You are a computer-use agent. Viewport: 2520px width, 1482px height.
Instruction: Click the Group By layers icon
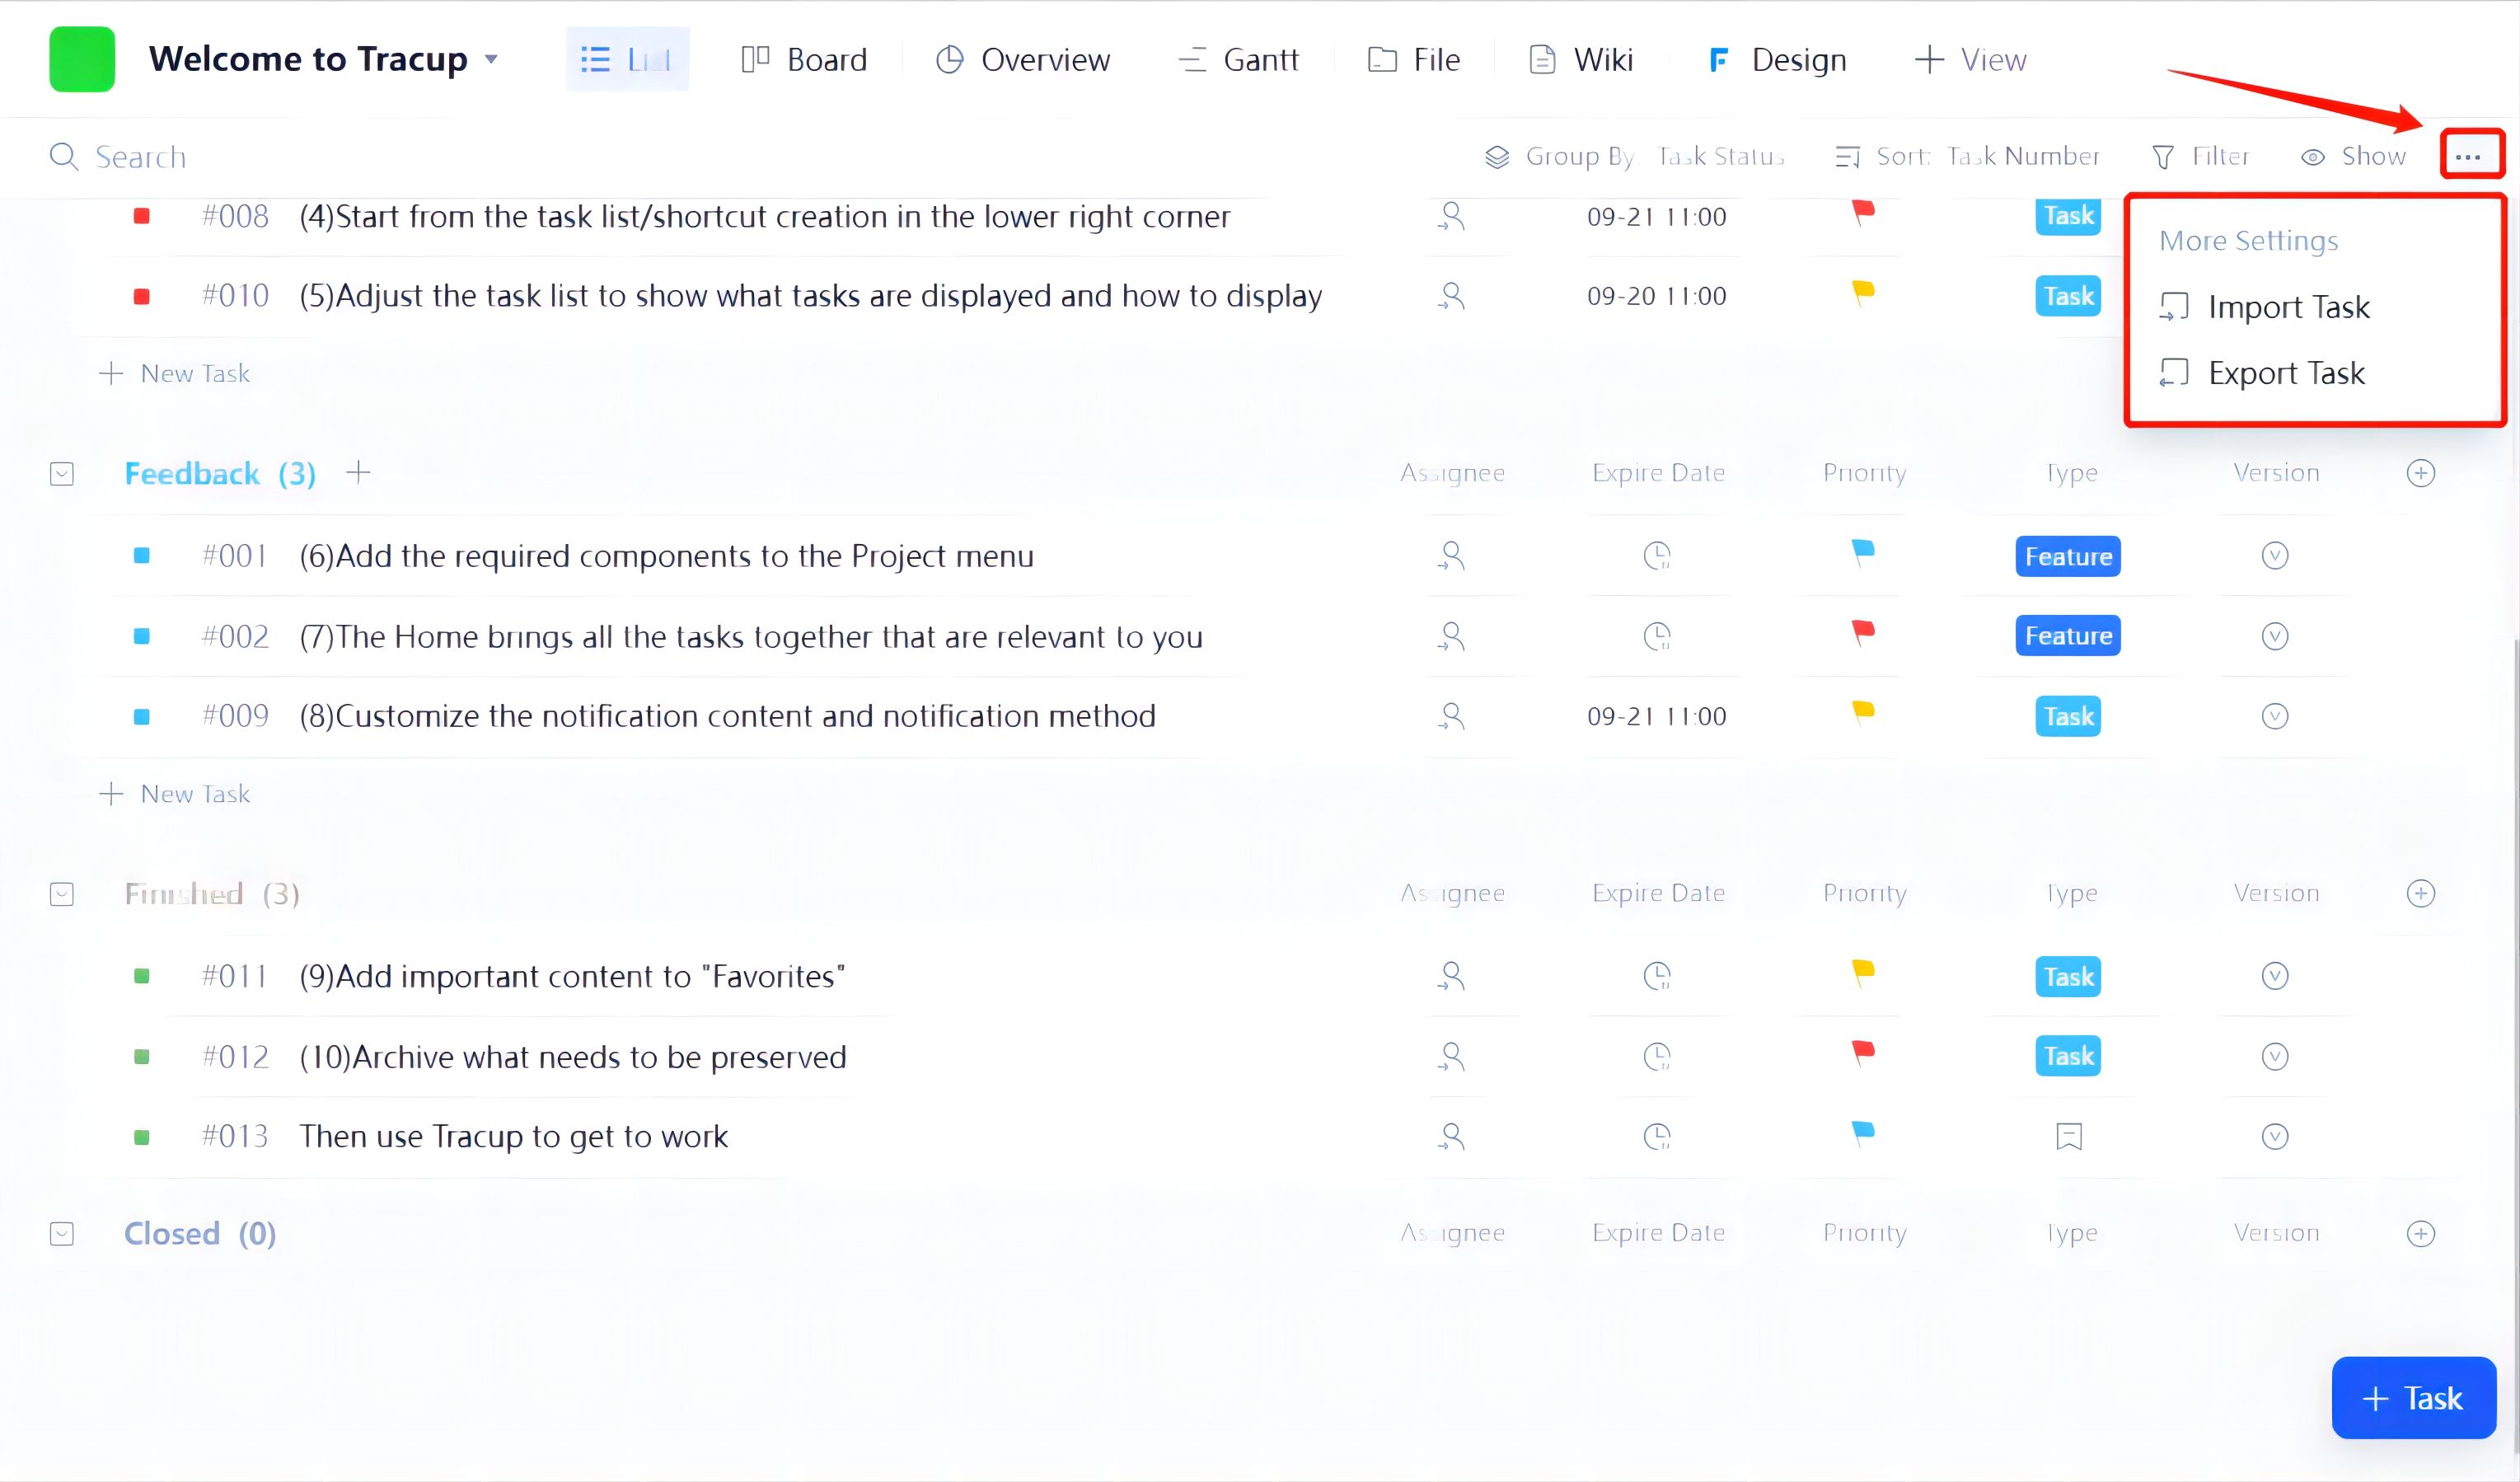[1497, 156]
